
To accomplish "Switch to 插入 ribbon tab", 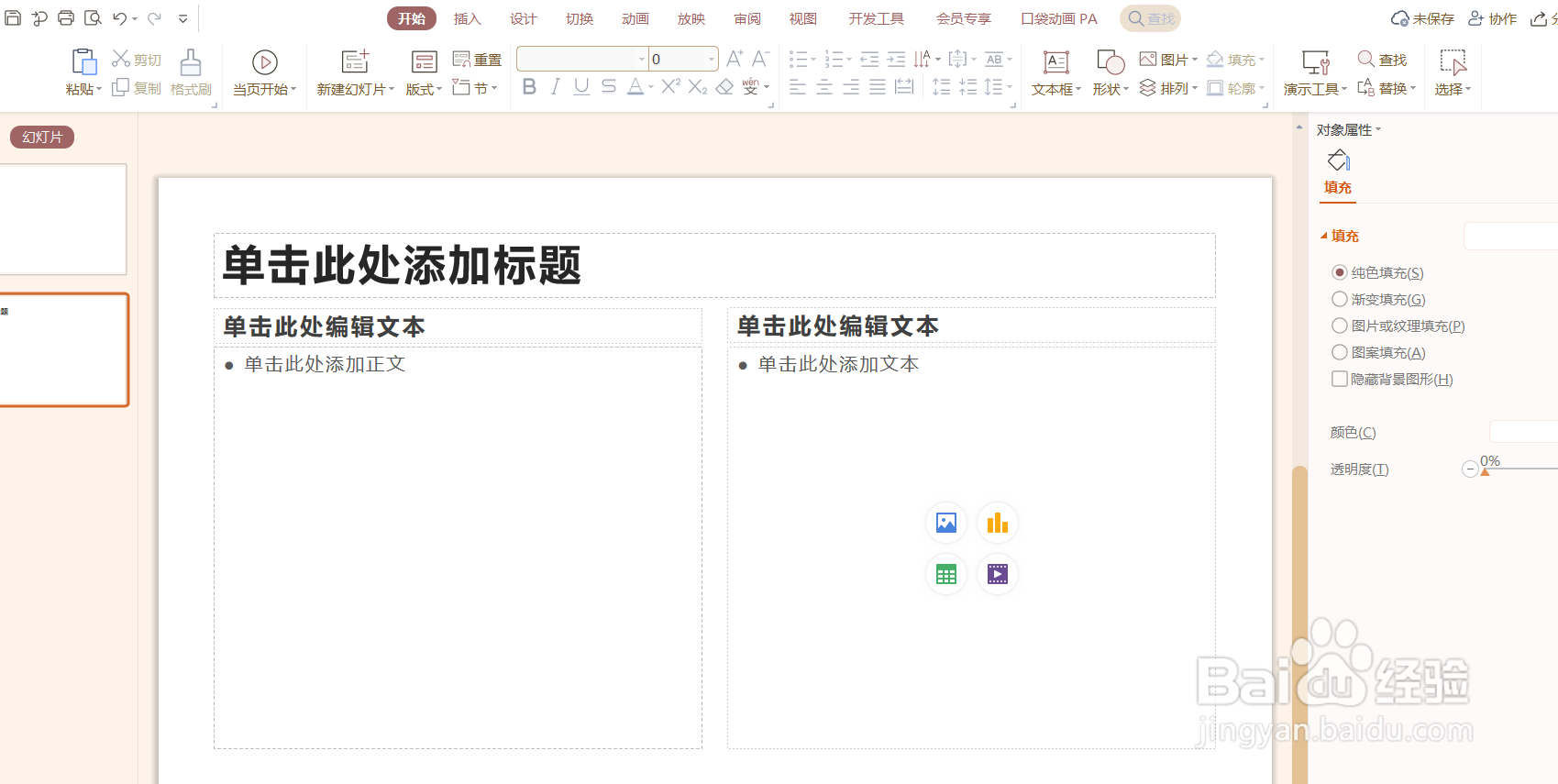I will 467,18.
